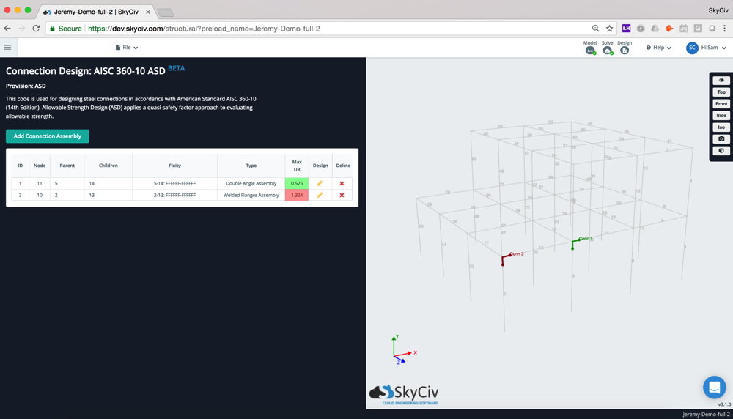Click Add Connection Assembly button
The height and width of the screenshot is (419, 733).
pos(47,136)
